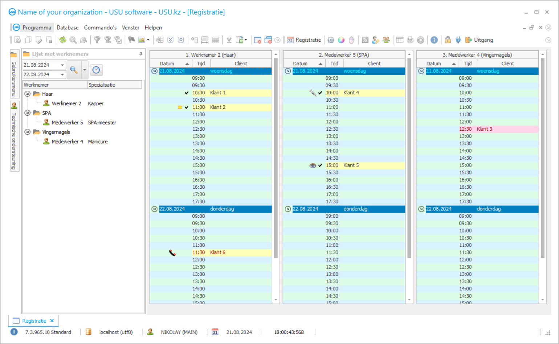This screenshot has height=344, width=559.
Task: Click the clock button beside the date fields
Action: point(96,70)
